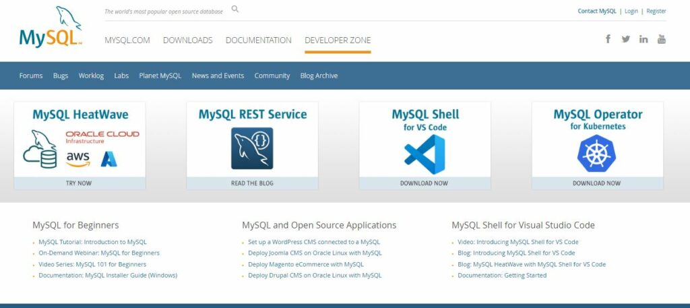Open the DOWNLOADS tab
Viewport: 690px width, 308px height.
[188, 40]
